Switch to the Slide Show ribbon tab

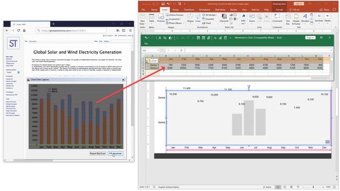pos(220,10)
